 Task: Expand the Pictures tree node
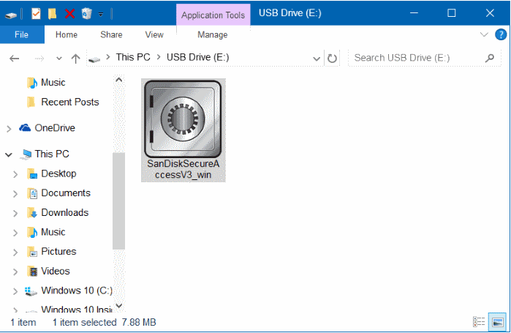point(15,252)
